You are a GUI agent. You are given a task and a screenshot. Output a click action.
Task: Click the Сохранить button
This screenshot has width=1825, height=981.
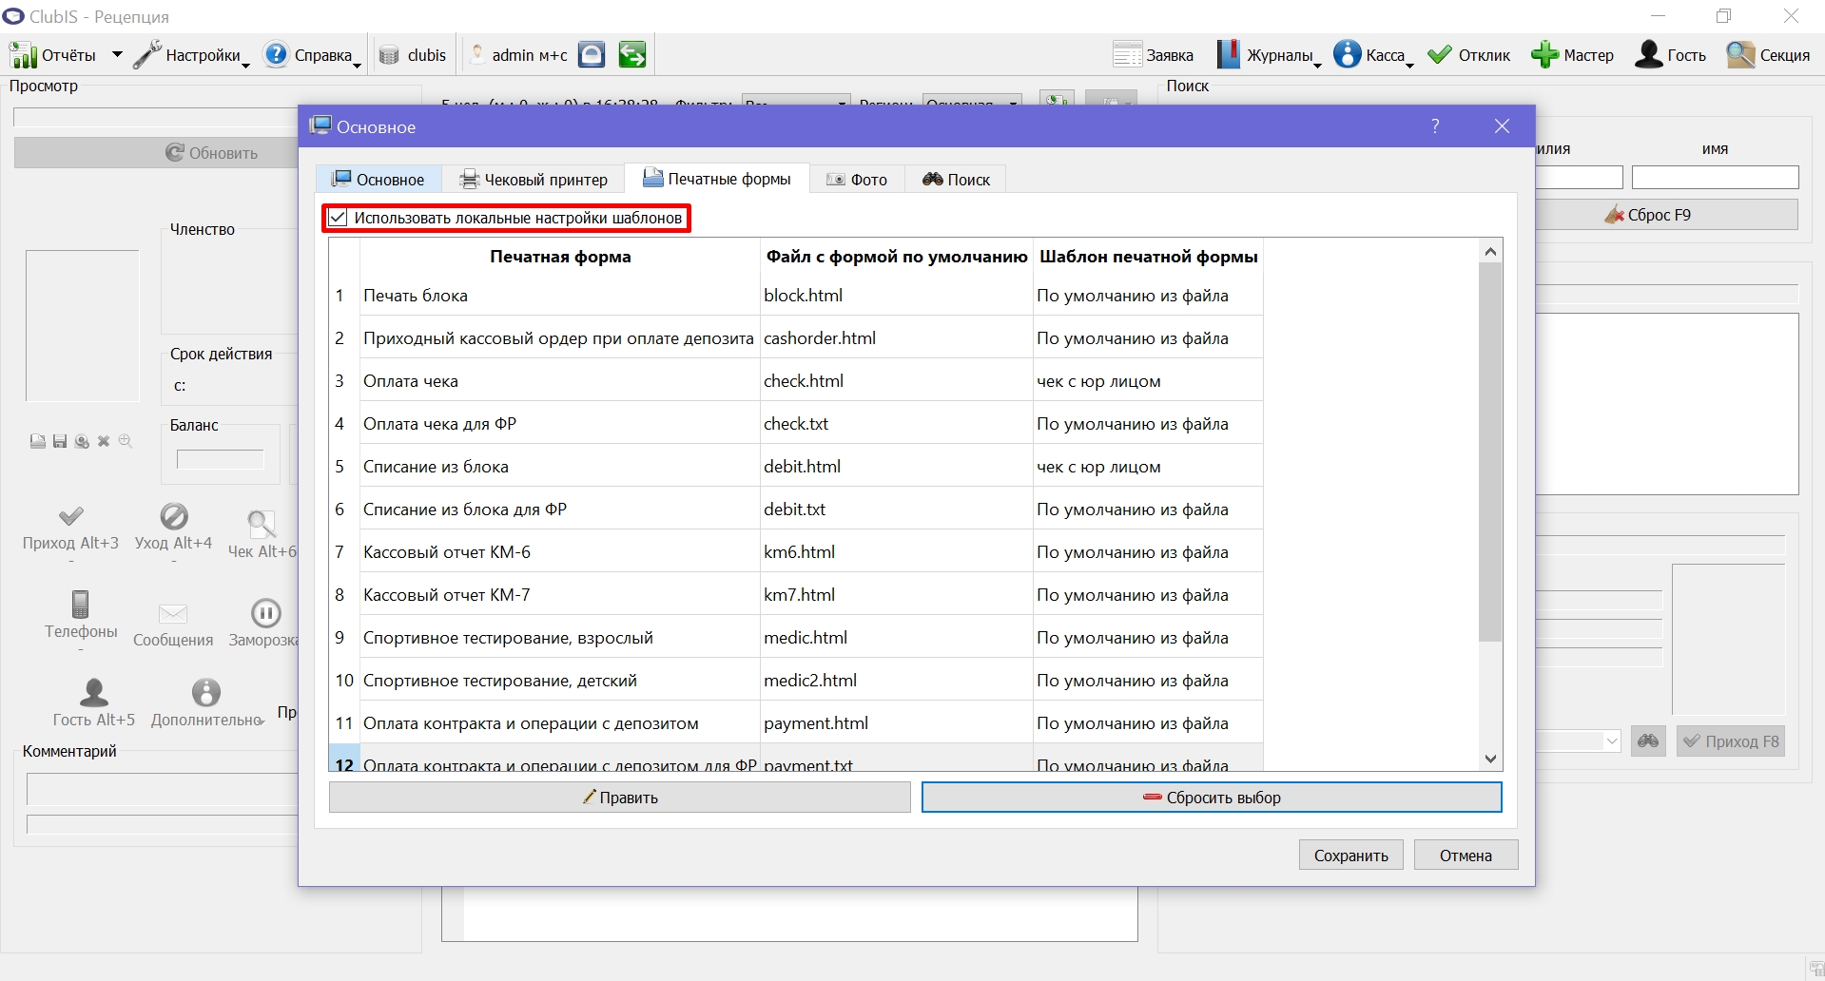tap(1350, 856)
